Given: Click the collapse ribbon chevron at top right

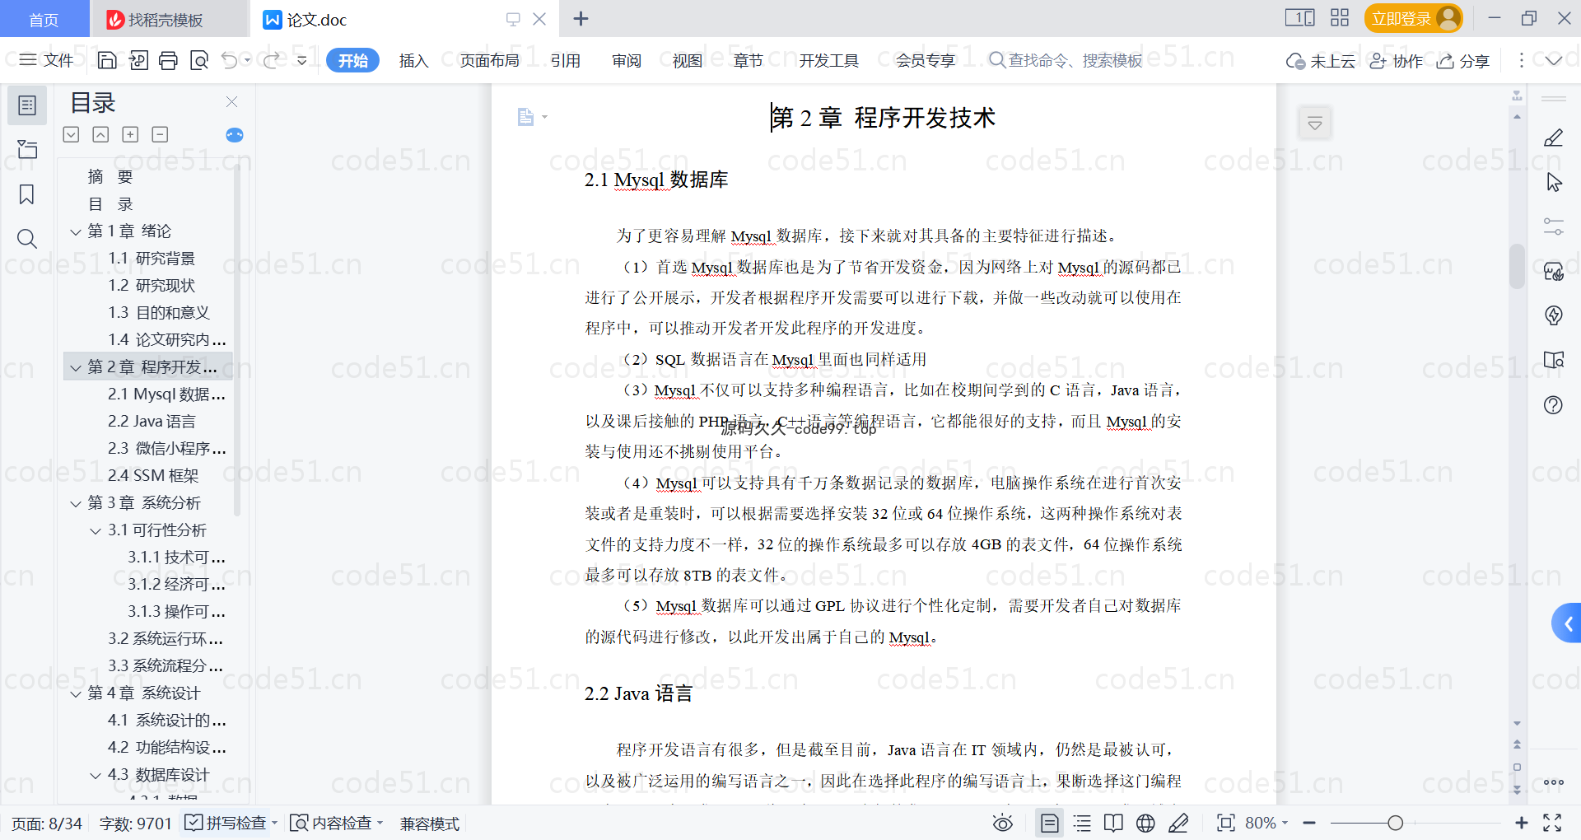Looking at the screenshot, I should pos(1553,60).
